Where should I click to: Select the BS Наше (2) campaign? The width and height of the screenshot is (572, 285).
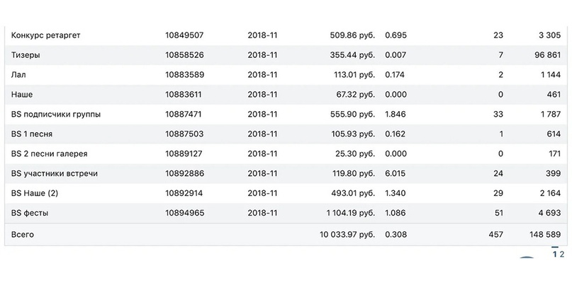coord(35,193)
